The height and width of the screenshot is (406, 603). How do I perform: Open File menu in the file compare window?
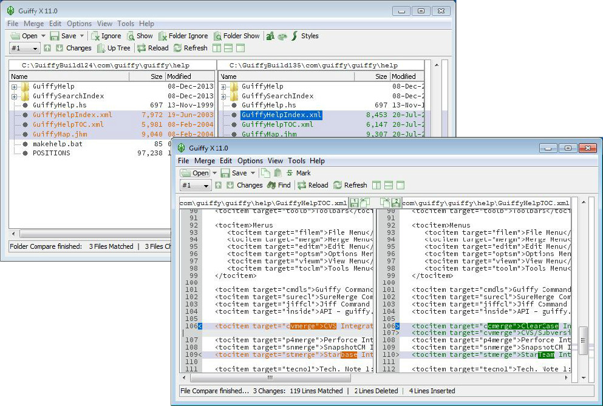tap(183, 161)
